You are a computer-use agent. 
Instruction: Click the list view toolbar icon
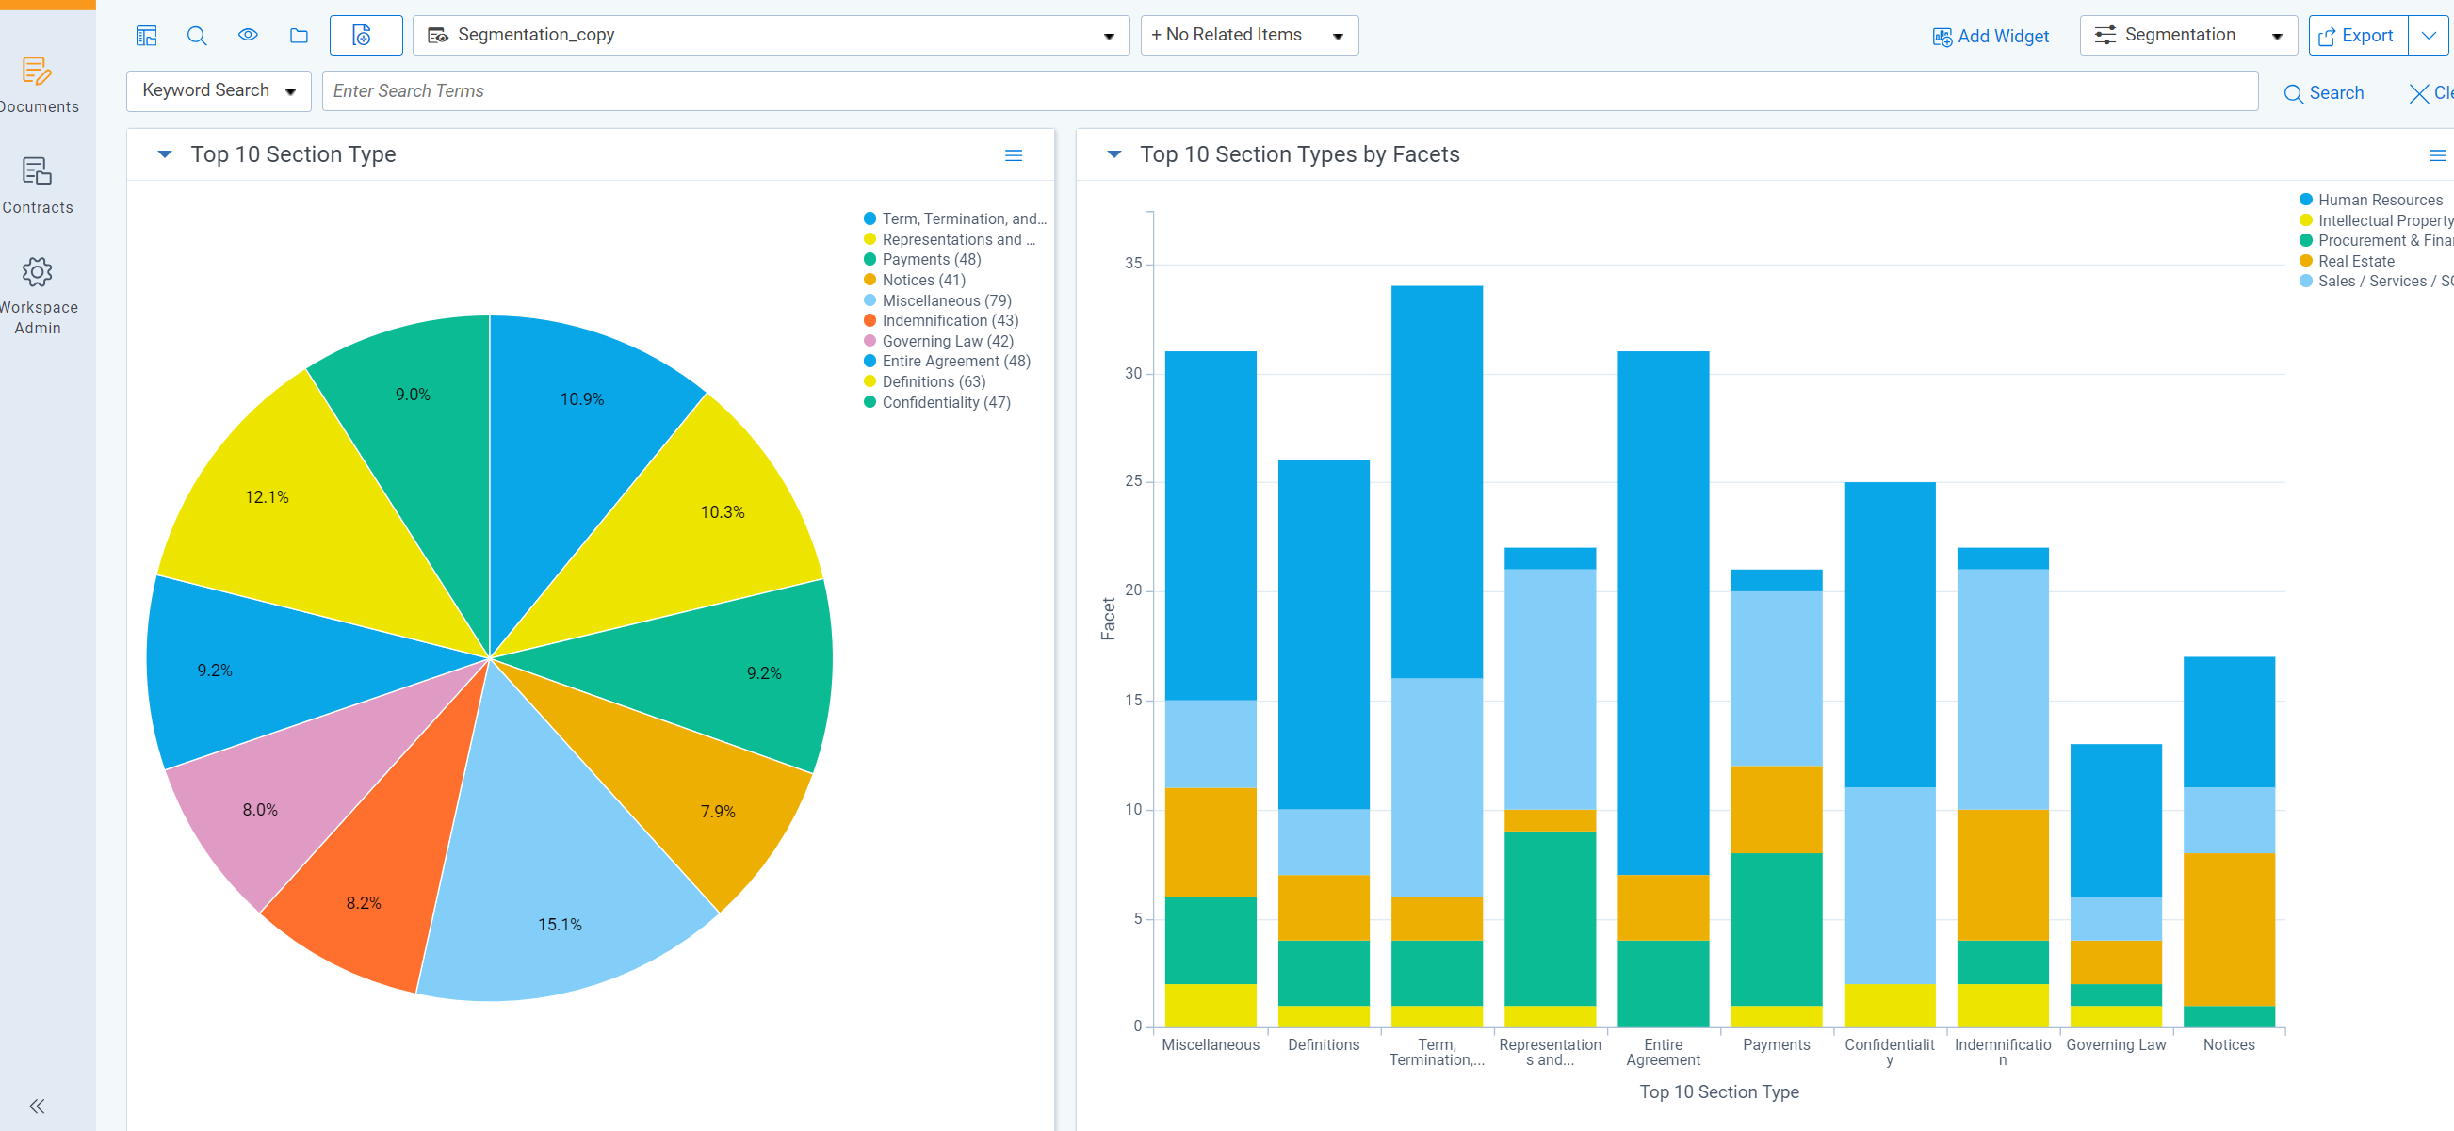coord(146,36)
